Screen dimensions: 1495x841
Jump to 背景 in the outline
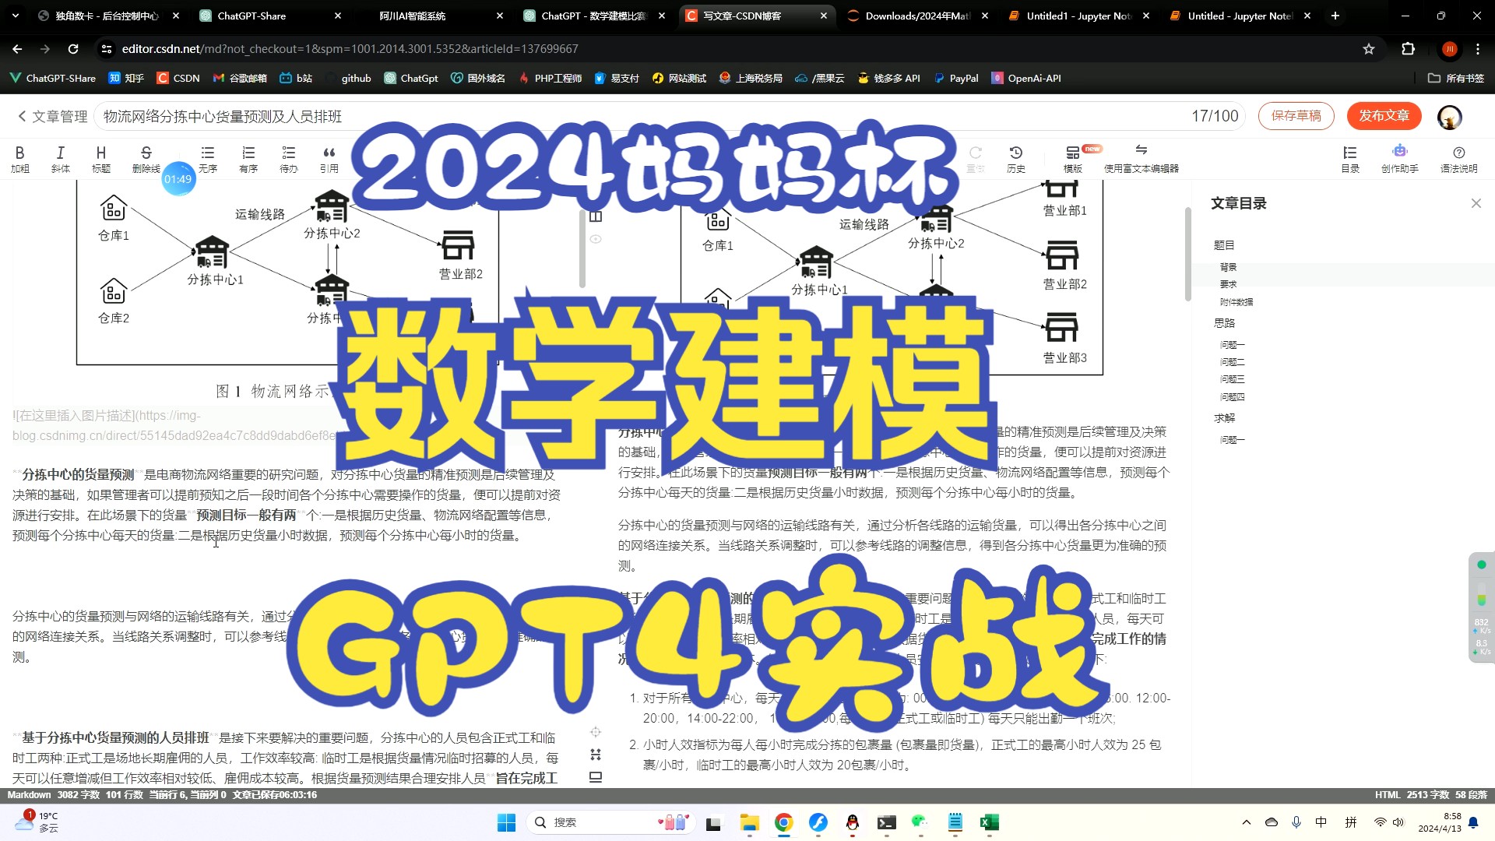pyautogui.click(x=1228, y=267)
